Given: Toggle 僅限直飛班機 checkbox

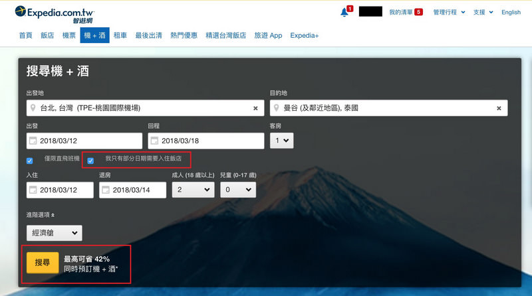Looking at the screenshot, I should 30,161.
